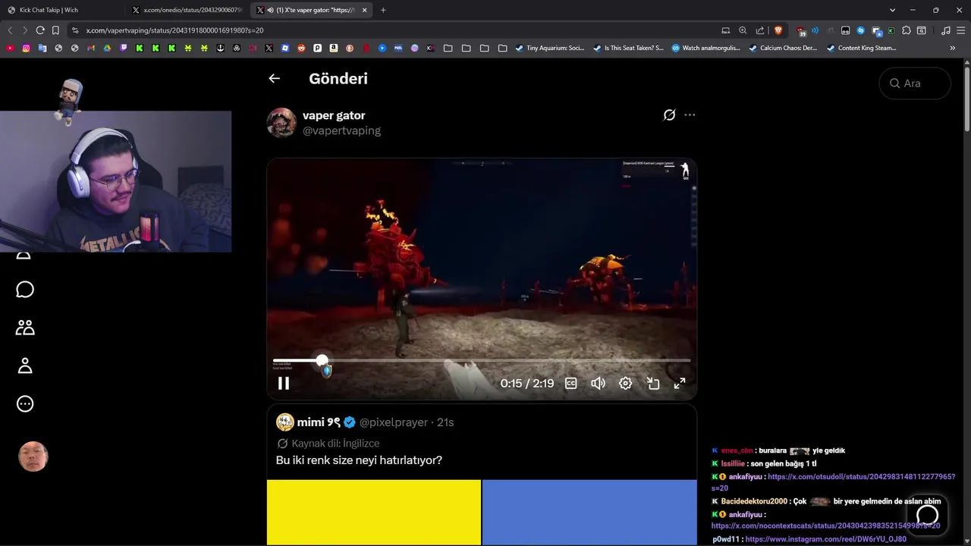Open Reddit bookmark icon

coord(301,48)
